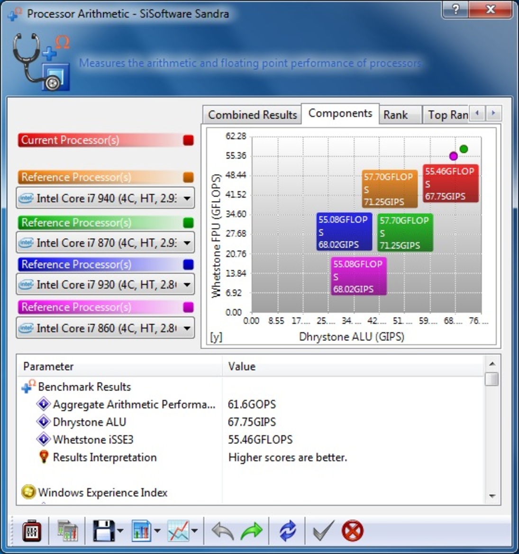
Task: Open the Intel Core i7 860 dropdown
Action: pyautogui.click(x=105, y=328)
